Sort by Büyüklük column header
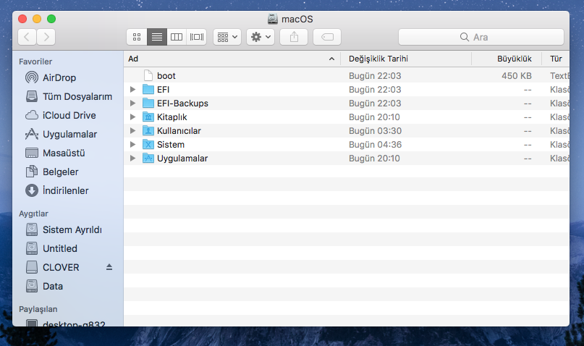 point(514,59)
